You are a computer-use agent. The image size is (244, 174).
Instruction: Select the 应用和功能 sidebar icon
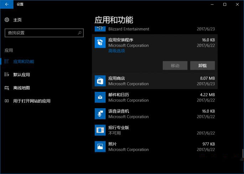[7, 61]
